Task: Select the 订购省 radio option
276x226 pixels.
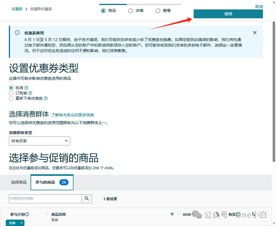Action: tap(11, 93)
